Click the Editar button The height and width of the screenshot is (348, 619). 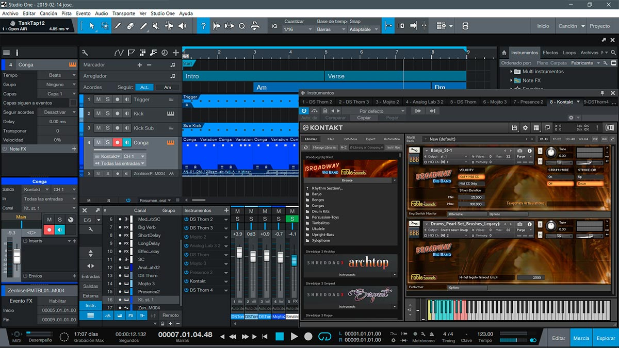[559, 338]
